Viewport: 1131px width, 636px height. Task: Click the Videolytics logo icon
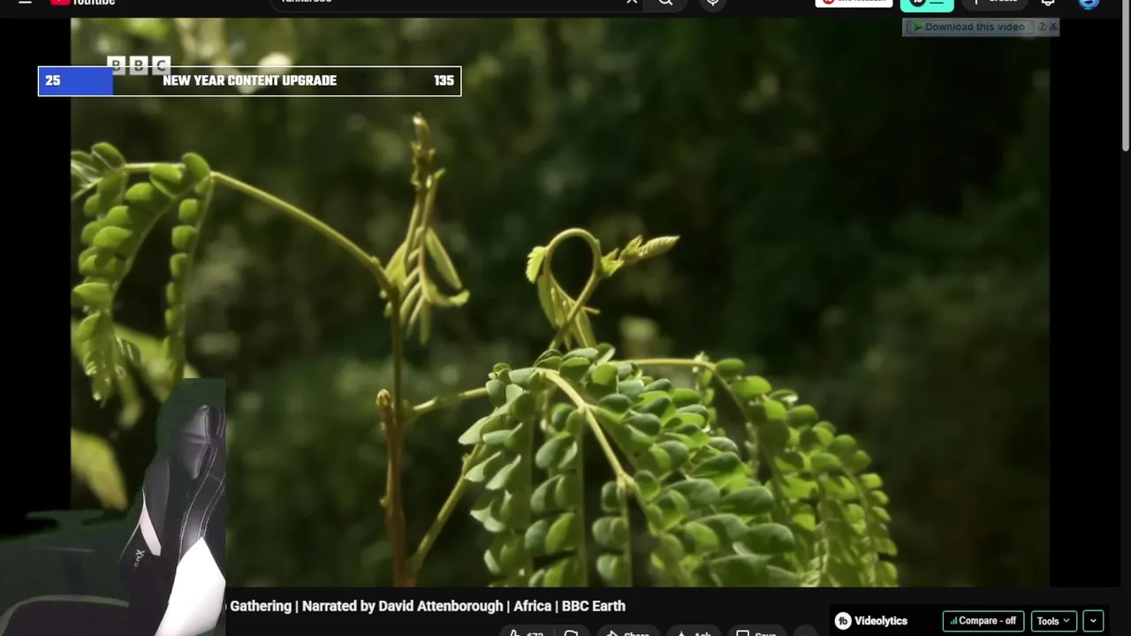click(843, 621)
